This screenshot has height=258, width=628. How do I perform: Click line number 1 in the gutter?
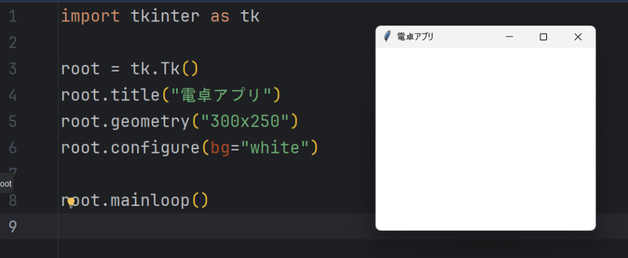[x=12, y=17]
